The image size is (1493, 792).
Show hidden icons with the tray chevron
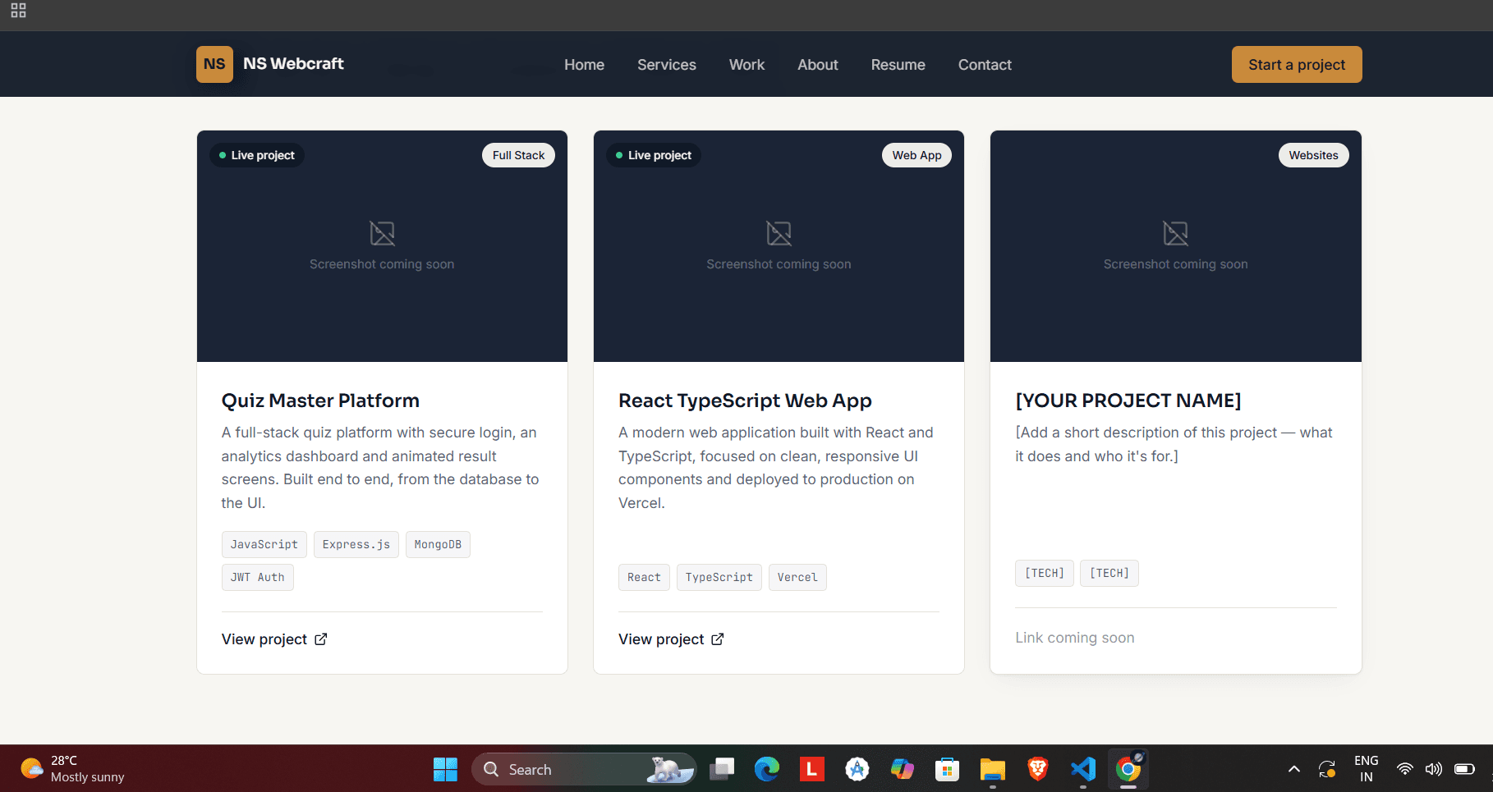pos(1293,769)
